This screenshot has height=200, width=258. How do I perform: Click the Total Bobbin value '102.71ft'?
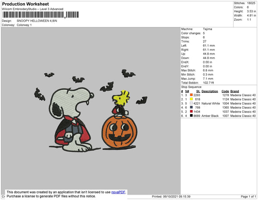(x=208, y=83)
